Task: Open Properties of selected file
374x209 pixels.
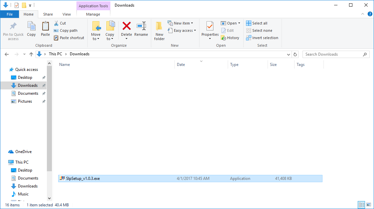Action: (x=210, y=26)
